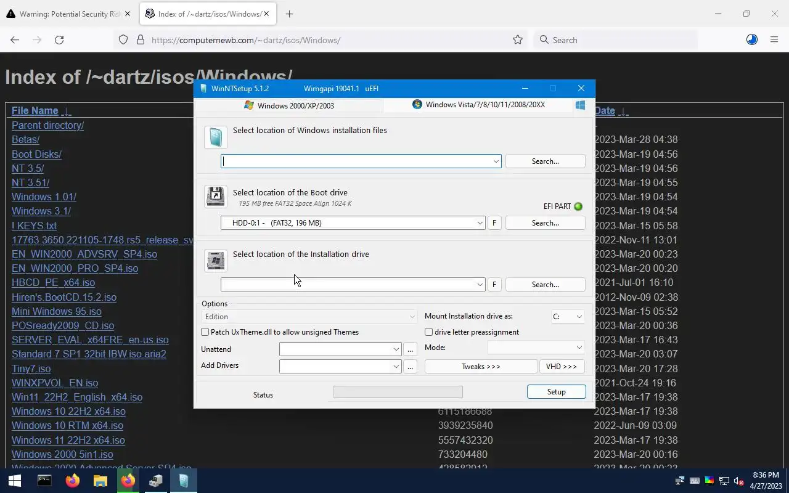
Task: Click Search for Installation drive
Action: click(x=546, y=285)
